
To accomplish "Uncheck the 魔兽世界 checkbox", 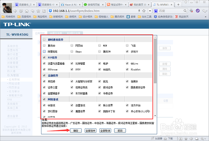I will (x=72, y=111).
